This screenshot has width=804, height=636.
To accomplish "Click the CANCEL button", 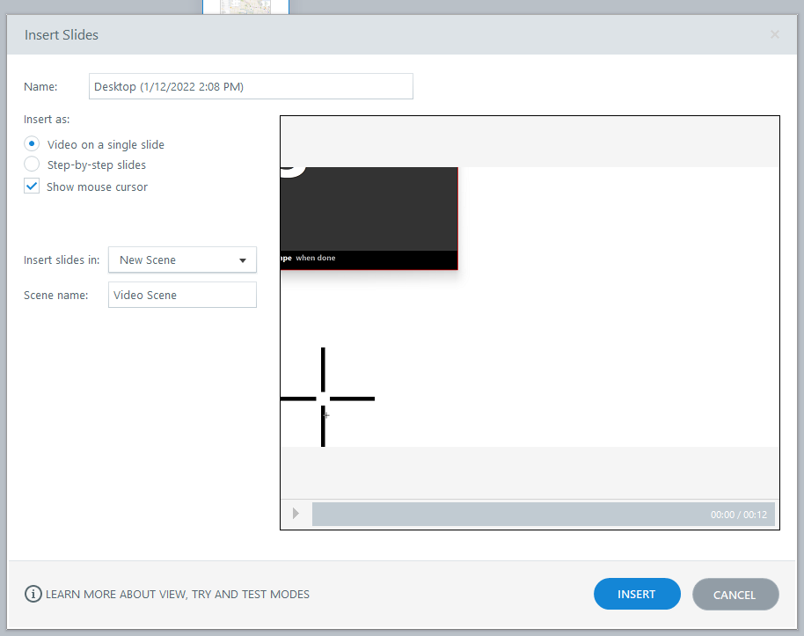I will (735, 595).
